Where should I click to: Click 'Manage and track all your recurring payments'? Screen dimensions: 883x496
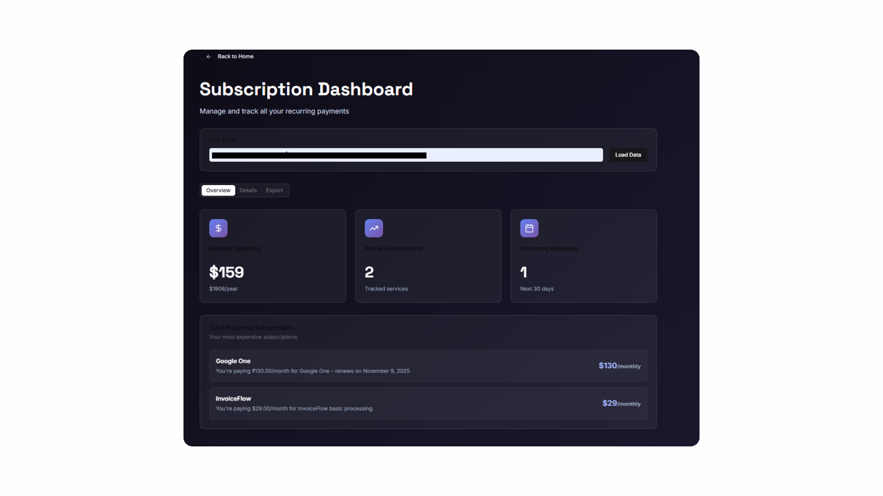point(274,111)
